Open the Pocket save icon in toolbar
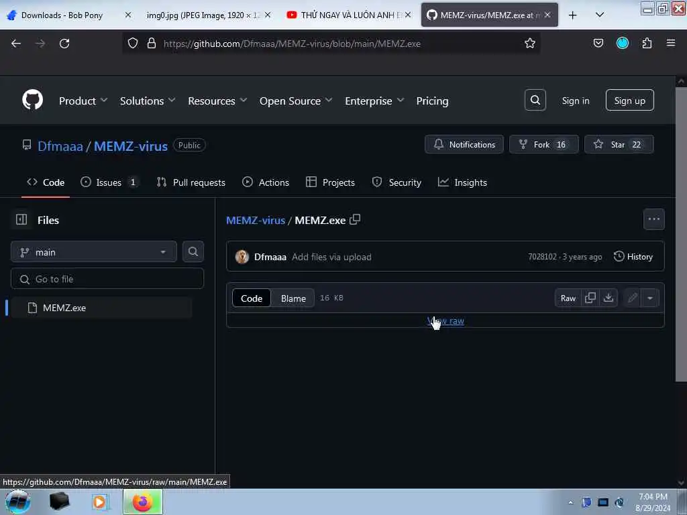The height and width of the screenshot is (515, 687). pos(598,44)
